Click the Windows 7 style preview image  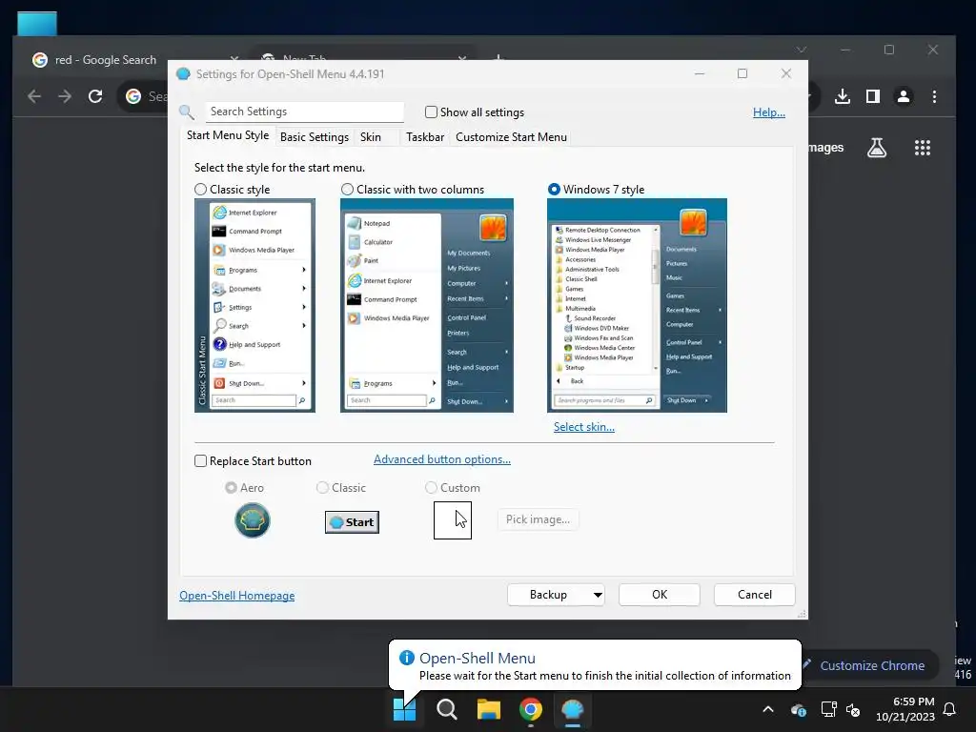click(637, 305)
